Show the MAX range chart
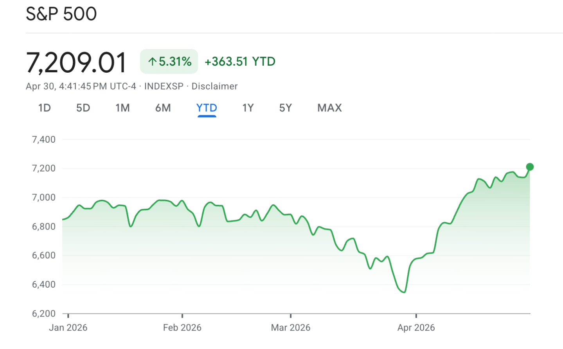 pyautogui.click(x=329, y=108)
